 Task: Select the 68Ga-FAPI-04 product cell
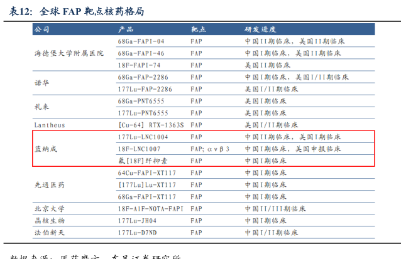pyautogui.click(x=141, y=41)
